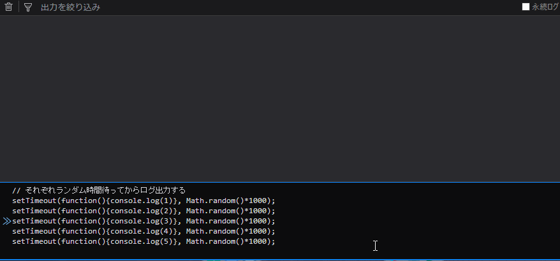Click the funnel filter icon
Image resolution: width=560 pixels, height=261 pixels.
(x=28, y=7)
